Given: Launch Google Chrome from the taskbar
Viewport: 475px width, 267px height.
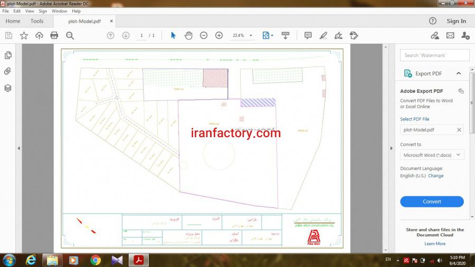Looking at the screenshot, I should (96, 260).
